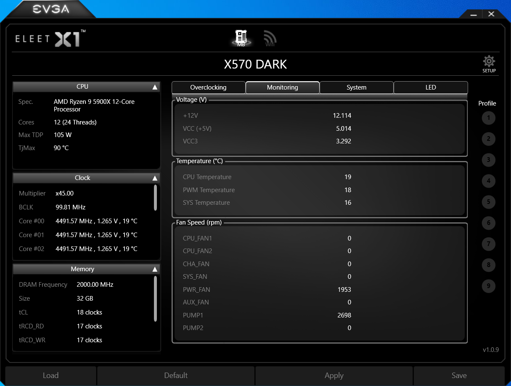Click the memory Size value 32 GB
511x386 pixels.
(x=85, y=299)
